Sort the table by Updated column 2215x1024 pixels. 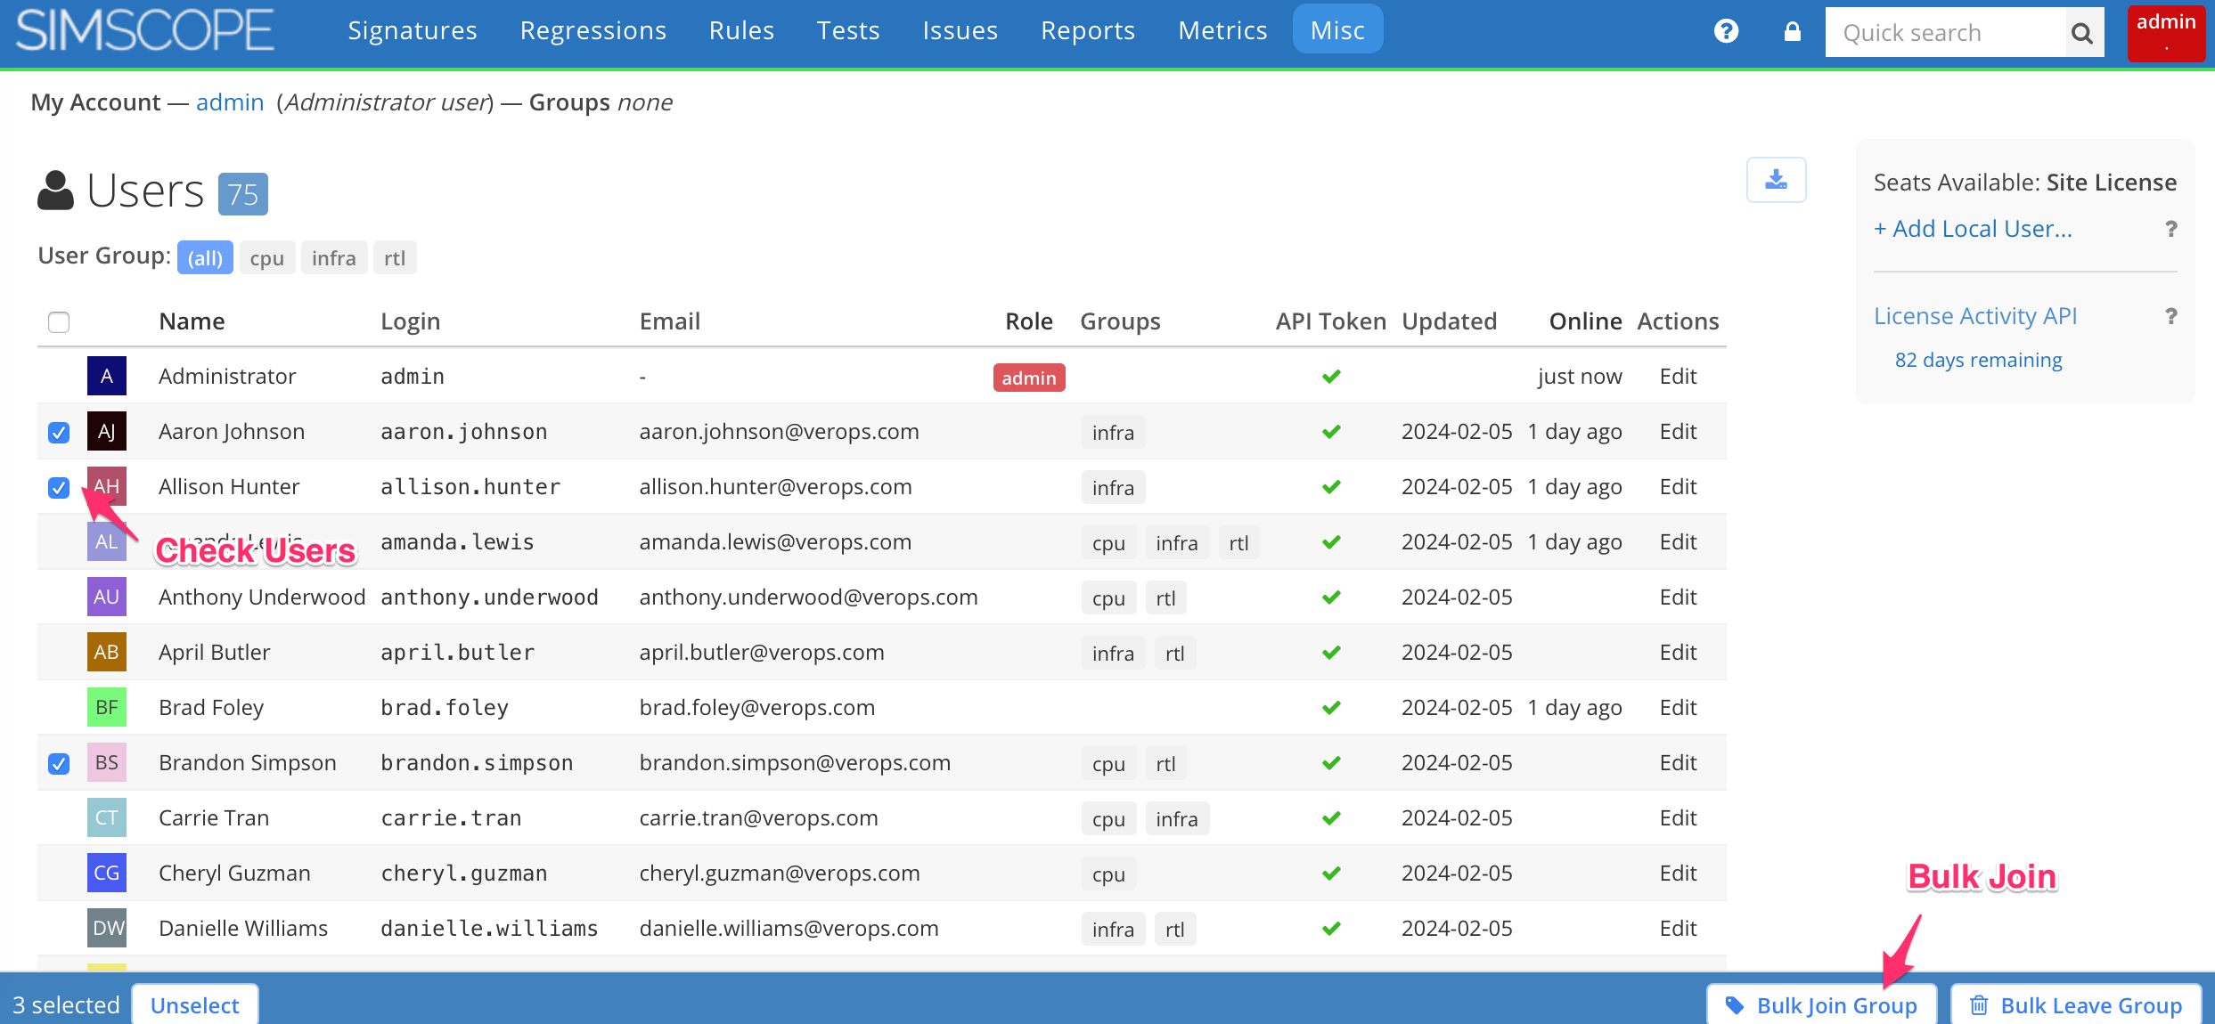[x=1449, y=321]
